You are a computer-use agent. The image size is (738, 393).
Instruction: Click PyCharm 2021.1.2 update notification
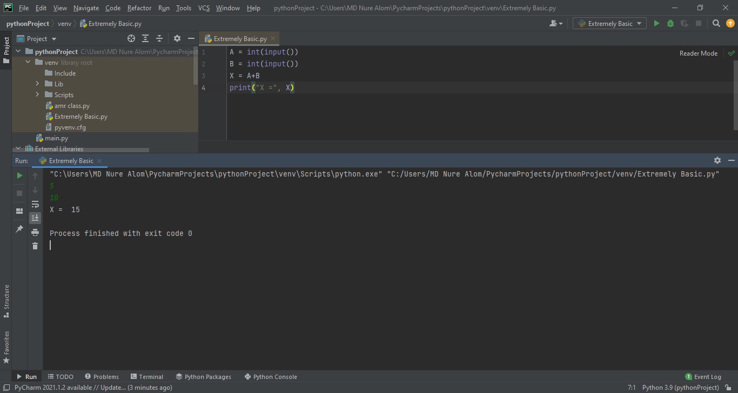(93, 387)
